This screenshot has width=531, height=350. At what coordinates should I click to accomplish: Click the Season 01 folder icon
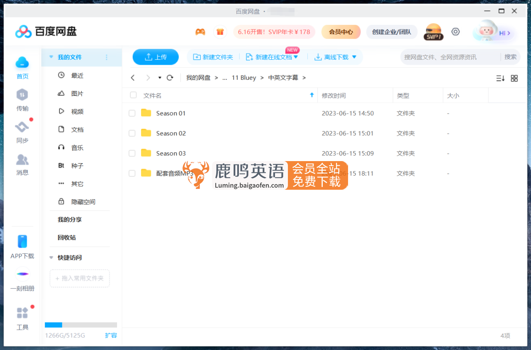pos(146,113)
